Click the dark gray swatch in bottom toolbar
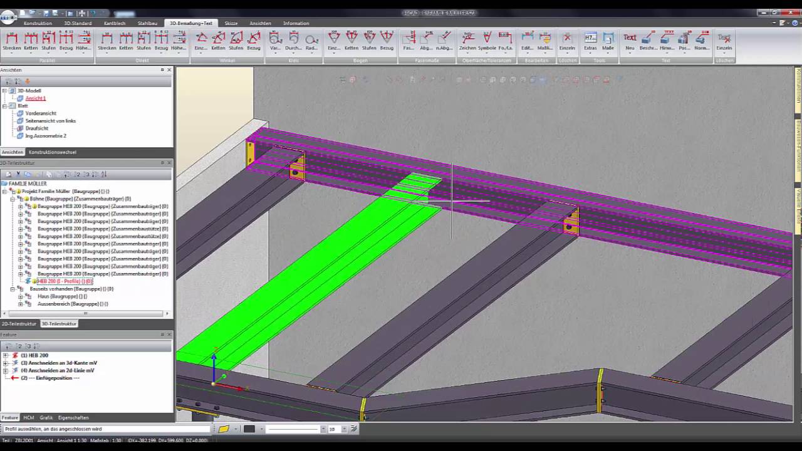 point(249,429)
